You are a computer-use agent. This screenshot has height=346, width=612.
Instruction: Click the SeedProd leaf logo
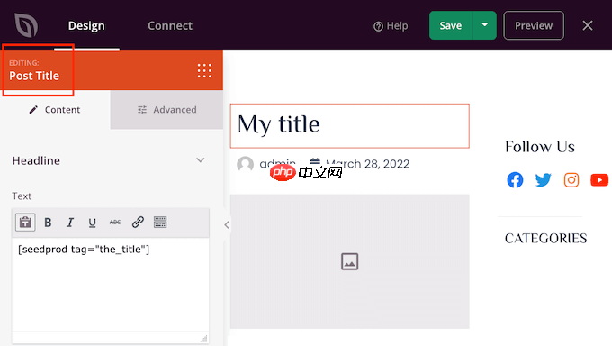(x=26, y=25)
